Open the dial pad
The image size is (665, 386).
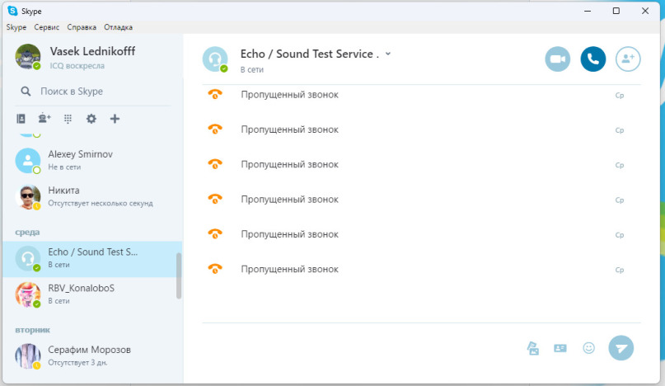[68, 119]
